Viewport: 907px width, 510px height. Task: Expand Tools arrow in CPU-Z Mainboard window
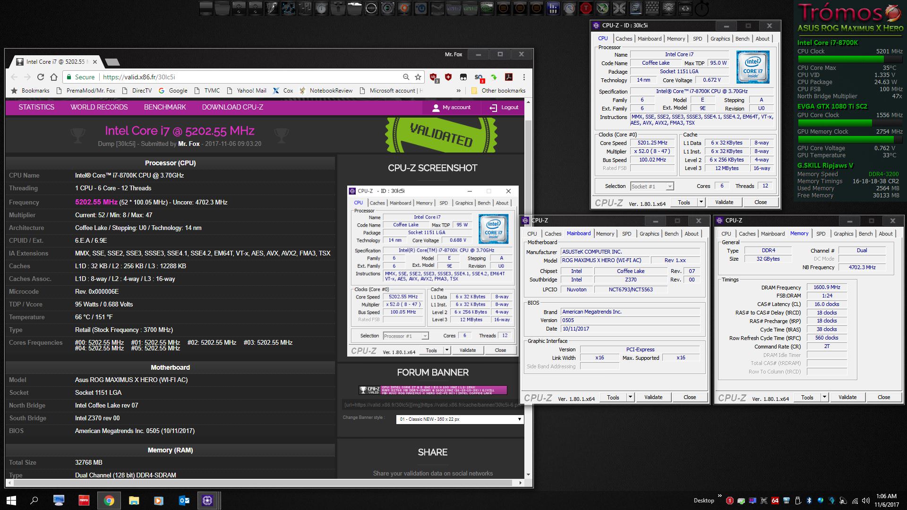(630, 397)
